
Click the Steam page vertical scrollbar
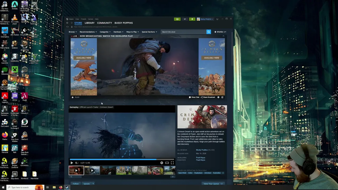click(x=232, y=49)
